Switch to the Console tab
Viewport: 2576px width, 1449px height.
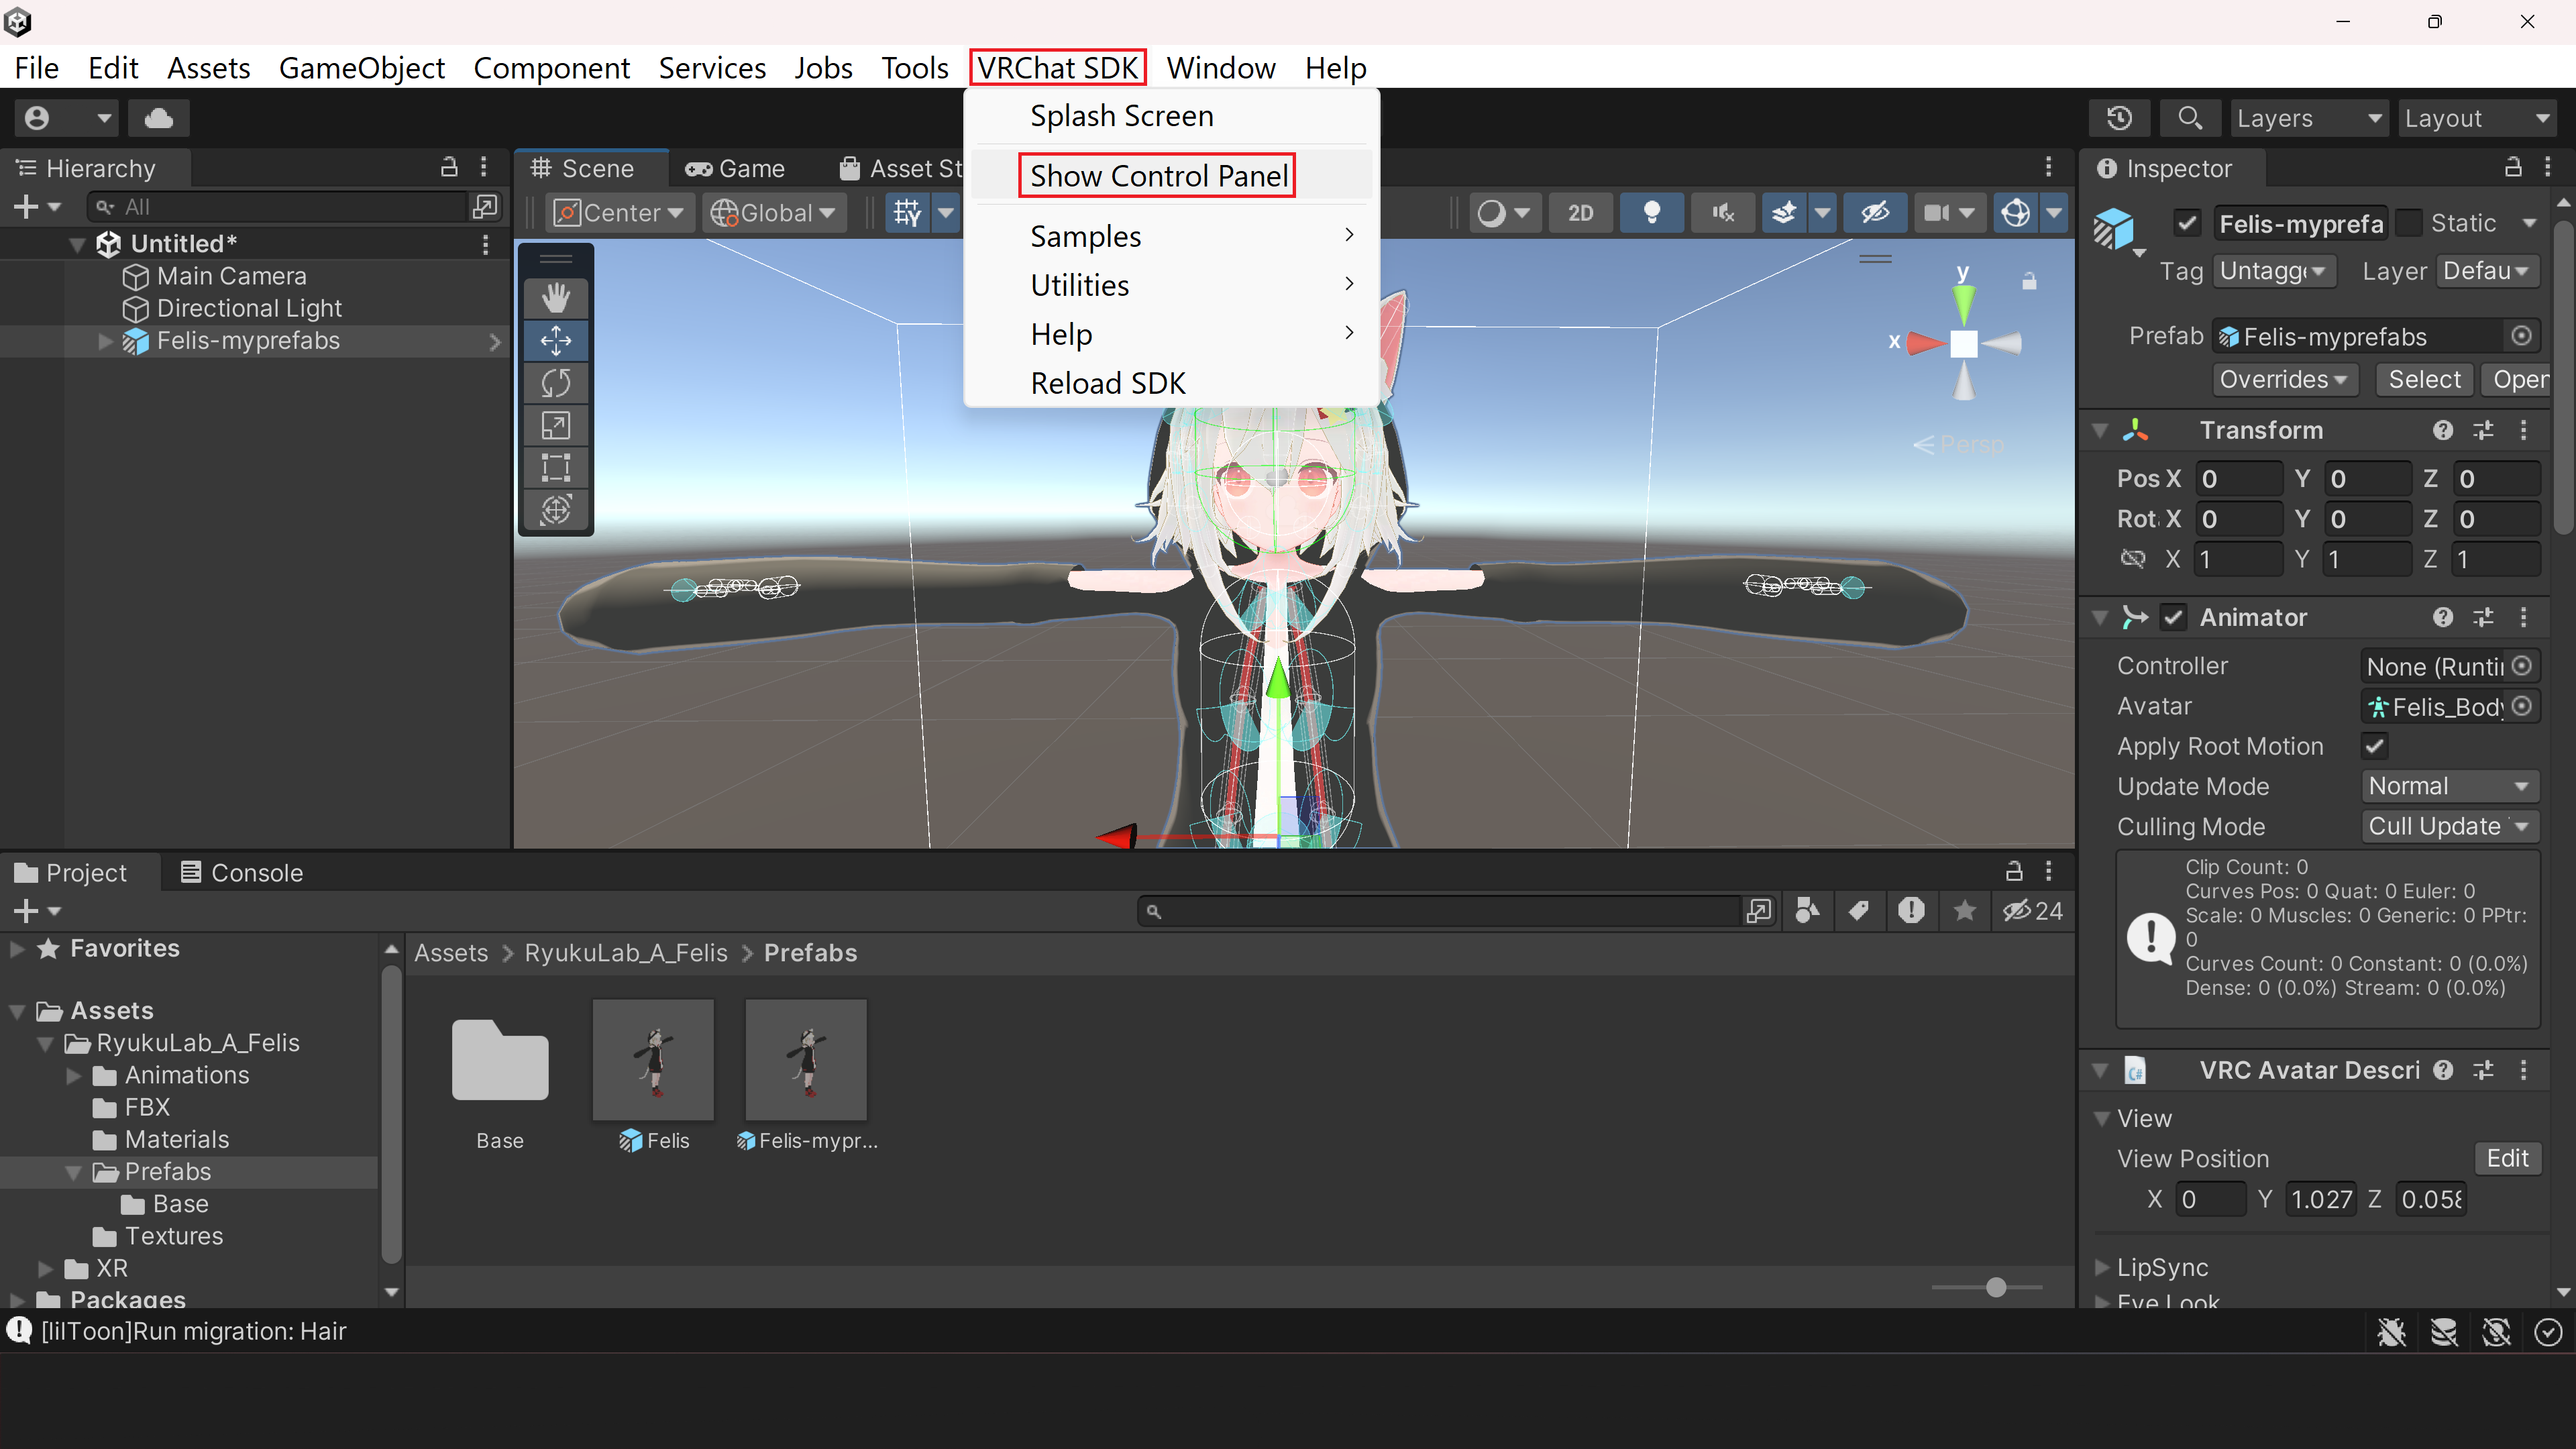[x=255, y=872]
